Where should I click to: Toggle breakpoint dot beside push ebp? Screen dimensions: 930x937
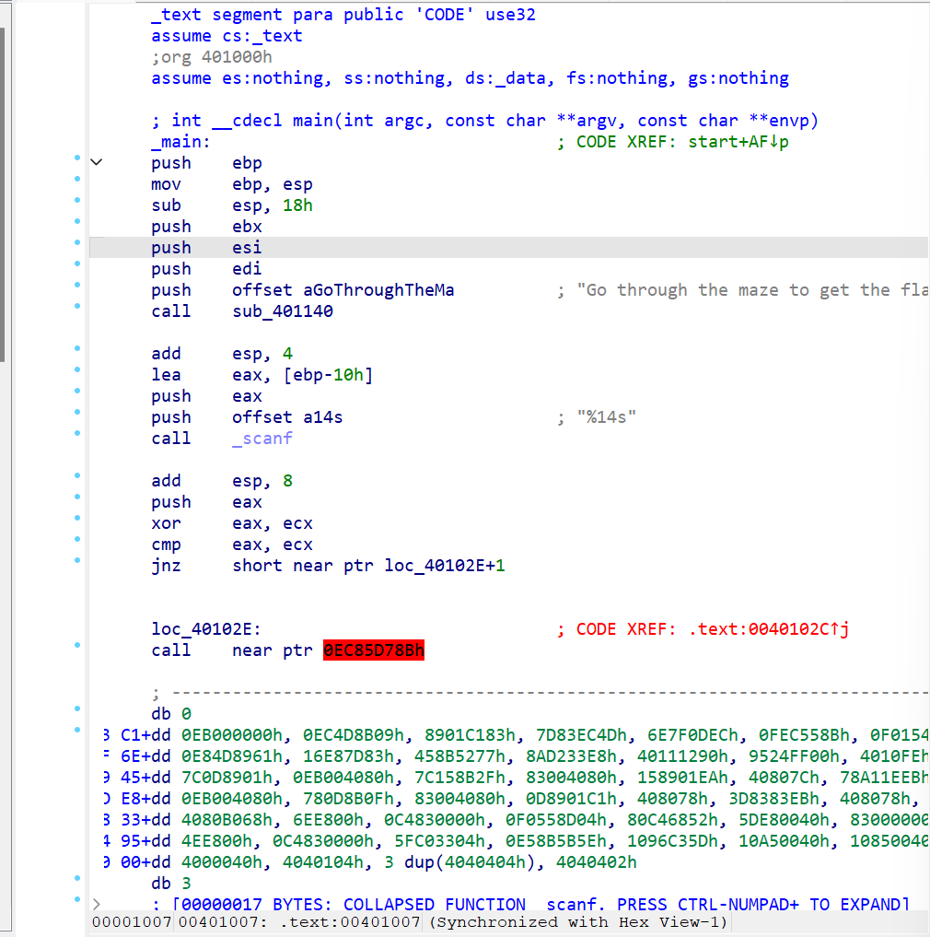(x=77, y=158)
